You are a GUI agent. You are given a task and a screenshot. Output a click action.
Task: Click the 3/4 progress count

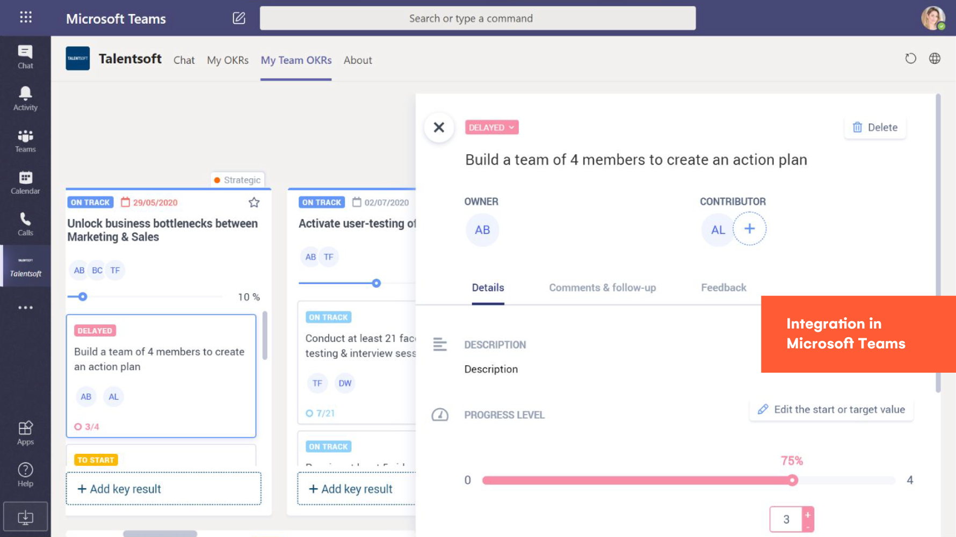click(86, 427)
